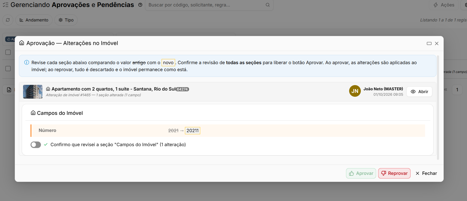
Task: Click the Número field label
Action: click(47, 130)
